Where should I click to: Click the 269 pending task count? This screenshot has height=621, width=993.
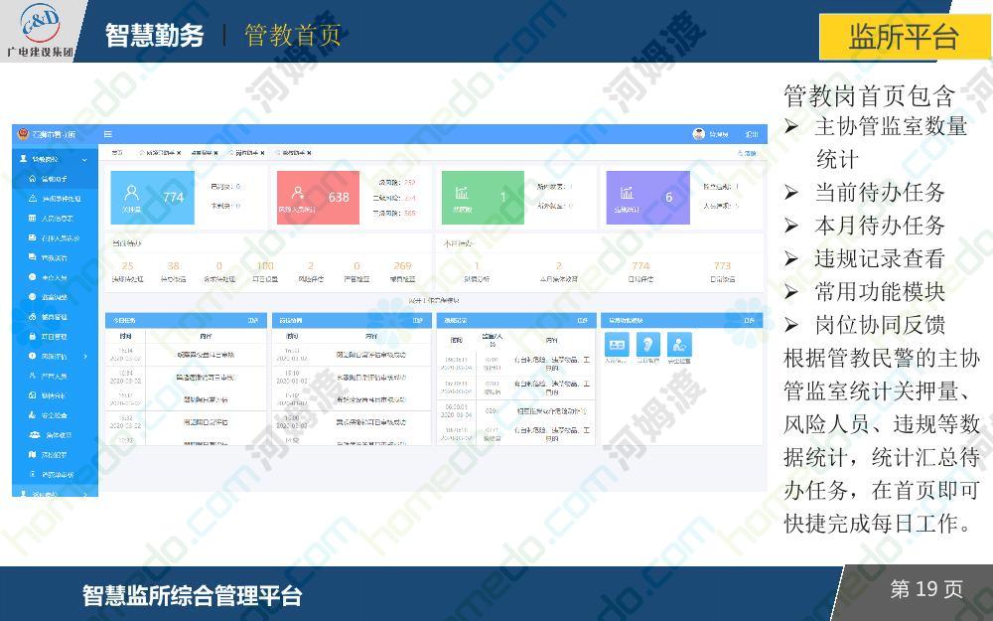(402, 265)
